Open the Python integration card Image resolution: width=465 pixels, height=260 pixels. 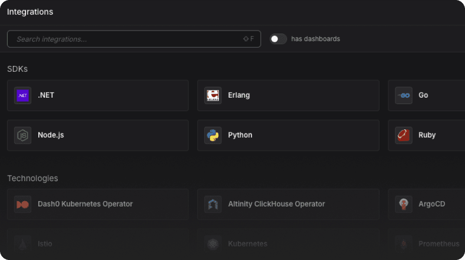point(288,135)
